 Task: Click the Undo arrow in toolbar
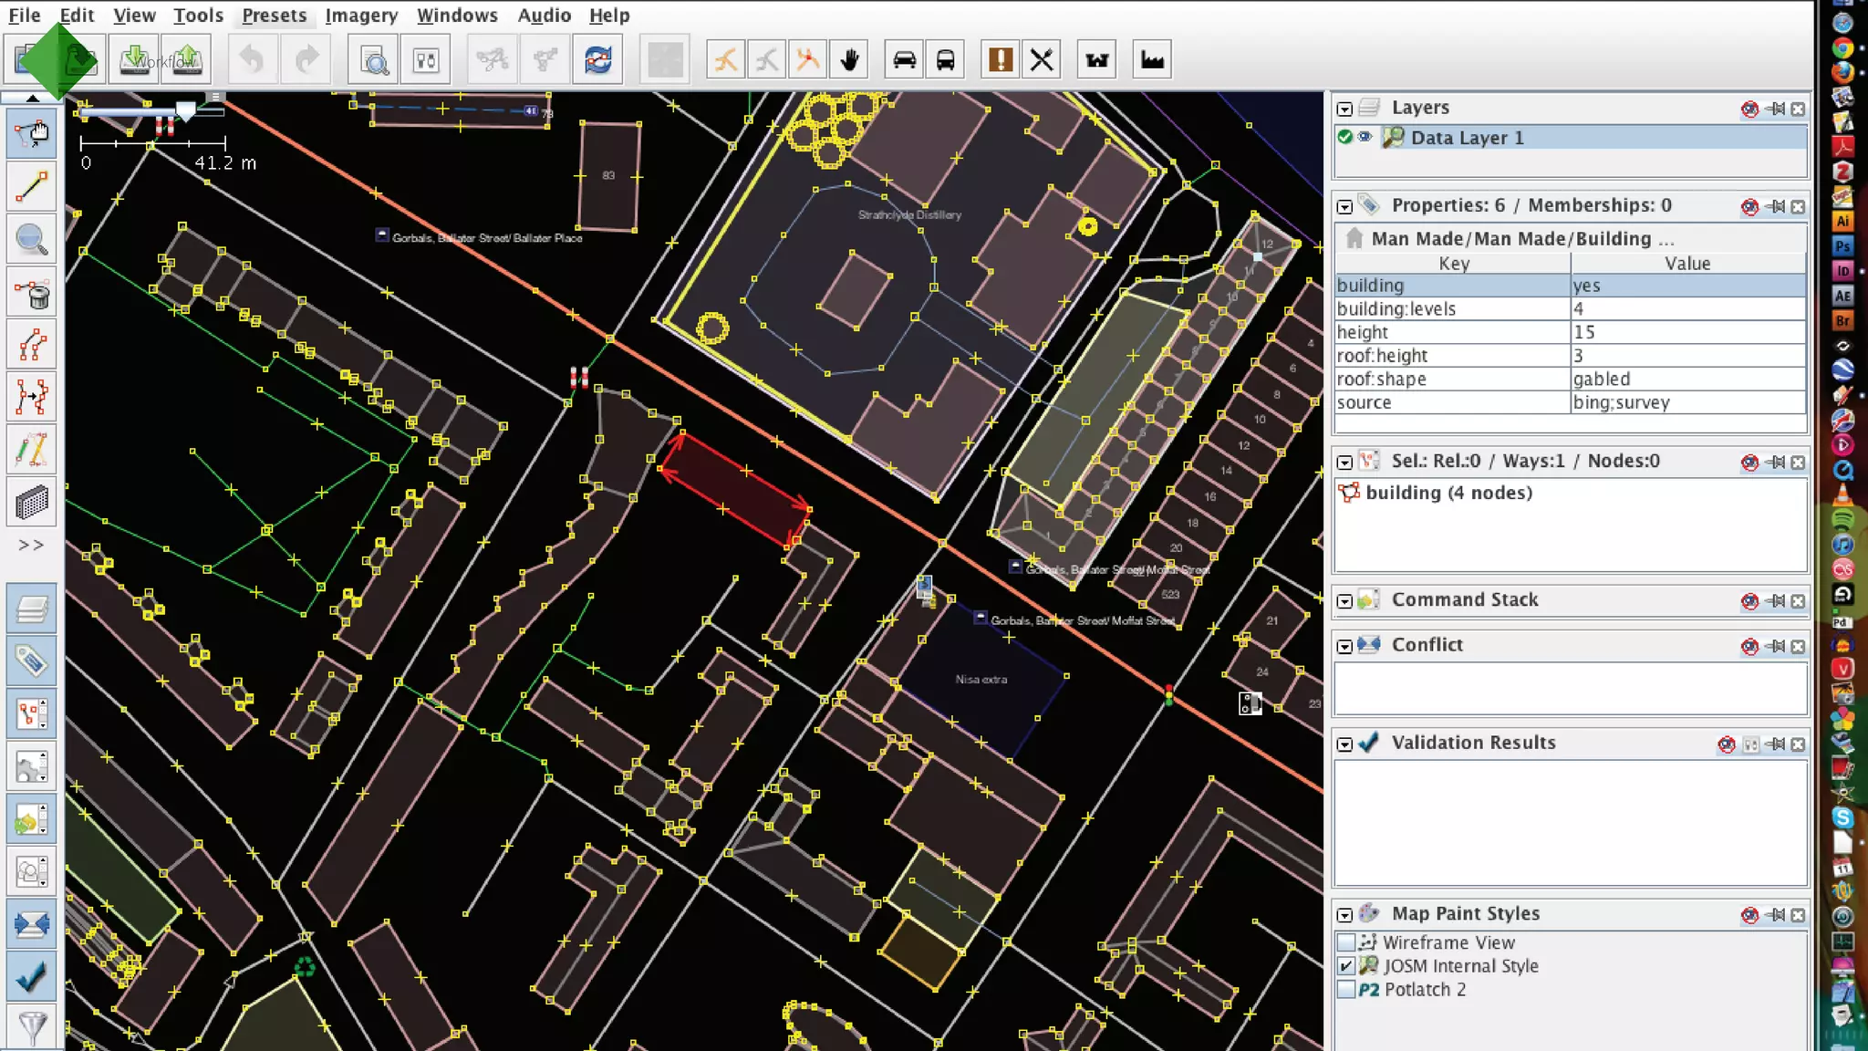click(x=252, y=60)
